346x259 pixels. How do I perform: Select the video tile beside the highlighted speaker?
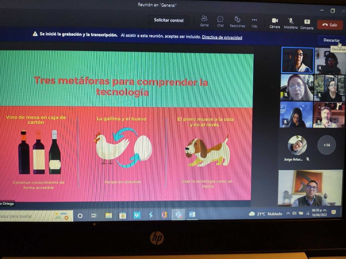pos(330,61)
